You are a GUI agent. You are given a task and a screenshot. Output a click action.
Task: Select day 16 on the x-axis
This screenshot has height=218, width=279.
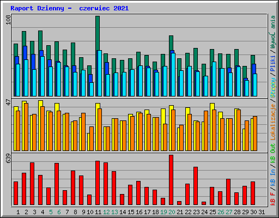click(139, 212)
